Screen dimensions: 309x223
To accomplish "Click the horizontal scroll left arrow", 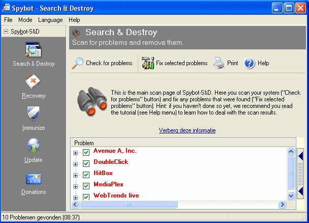I will [x=75, y=205].
